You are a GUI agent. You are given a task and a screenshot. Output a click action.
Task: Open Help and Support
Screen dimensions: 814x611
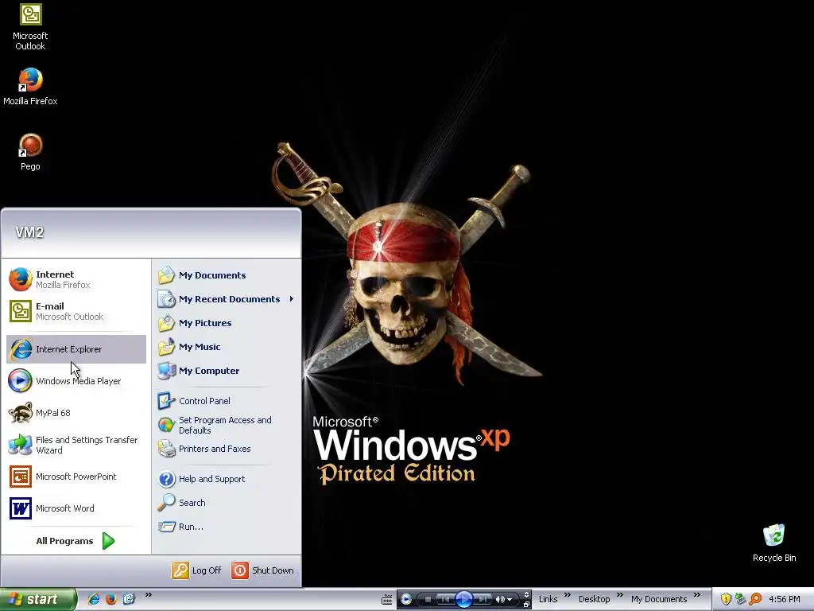click(x=227, y=479)
